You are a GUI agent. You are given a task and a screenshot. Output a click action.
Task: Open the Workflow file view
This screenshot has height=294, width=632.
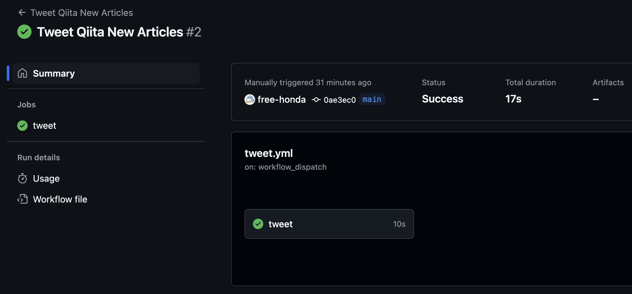[x=60, y=199]
